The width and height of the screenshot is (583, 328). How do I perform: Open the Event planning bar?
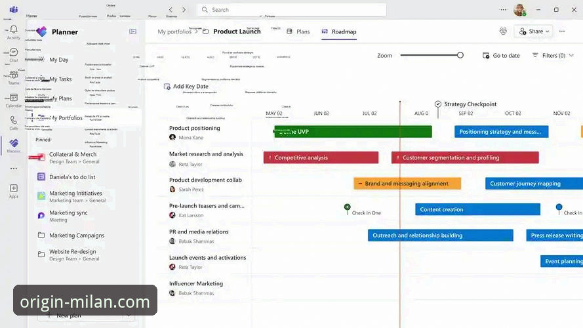pos(561,261)
